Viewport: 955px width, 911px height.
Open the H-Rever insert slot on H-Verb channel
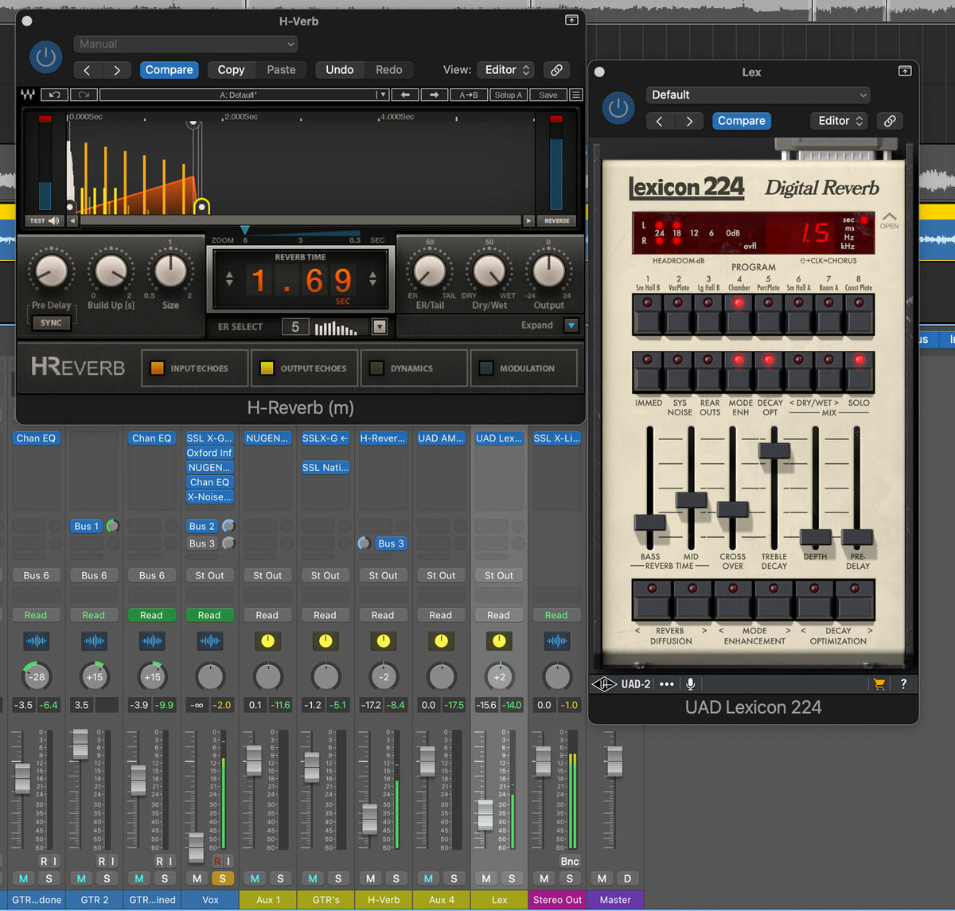382,438
